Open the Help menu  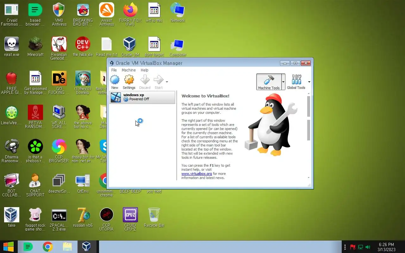click(144, 70)
